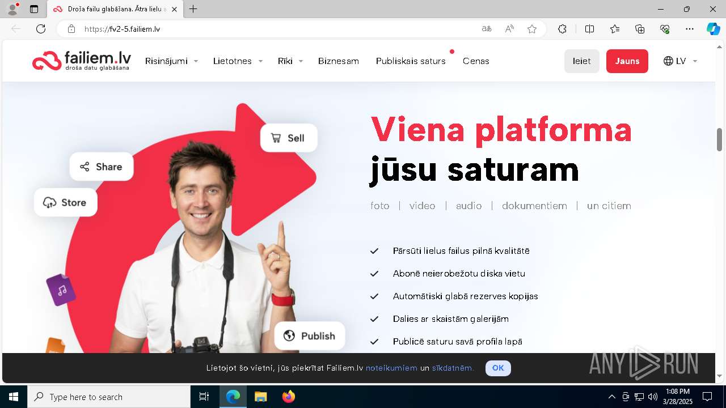Image resolution: width=726 pixels, height=408 pixels.
Task: Click the taskbar clock showing 1:08 PM
Action: pyautogui.click(x=678, y=397)
